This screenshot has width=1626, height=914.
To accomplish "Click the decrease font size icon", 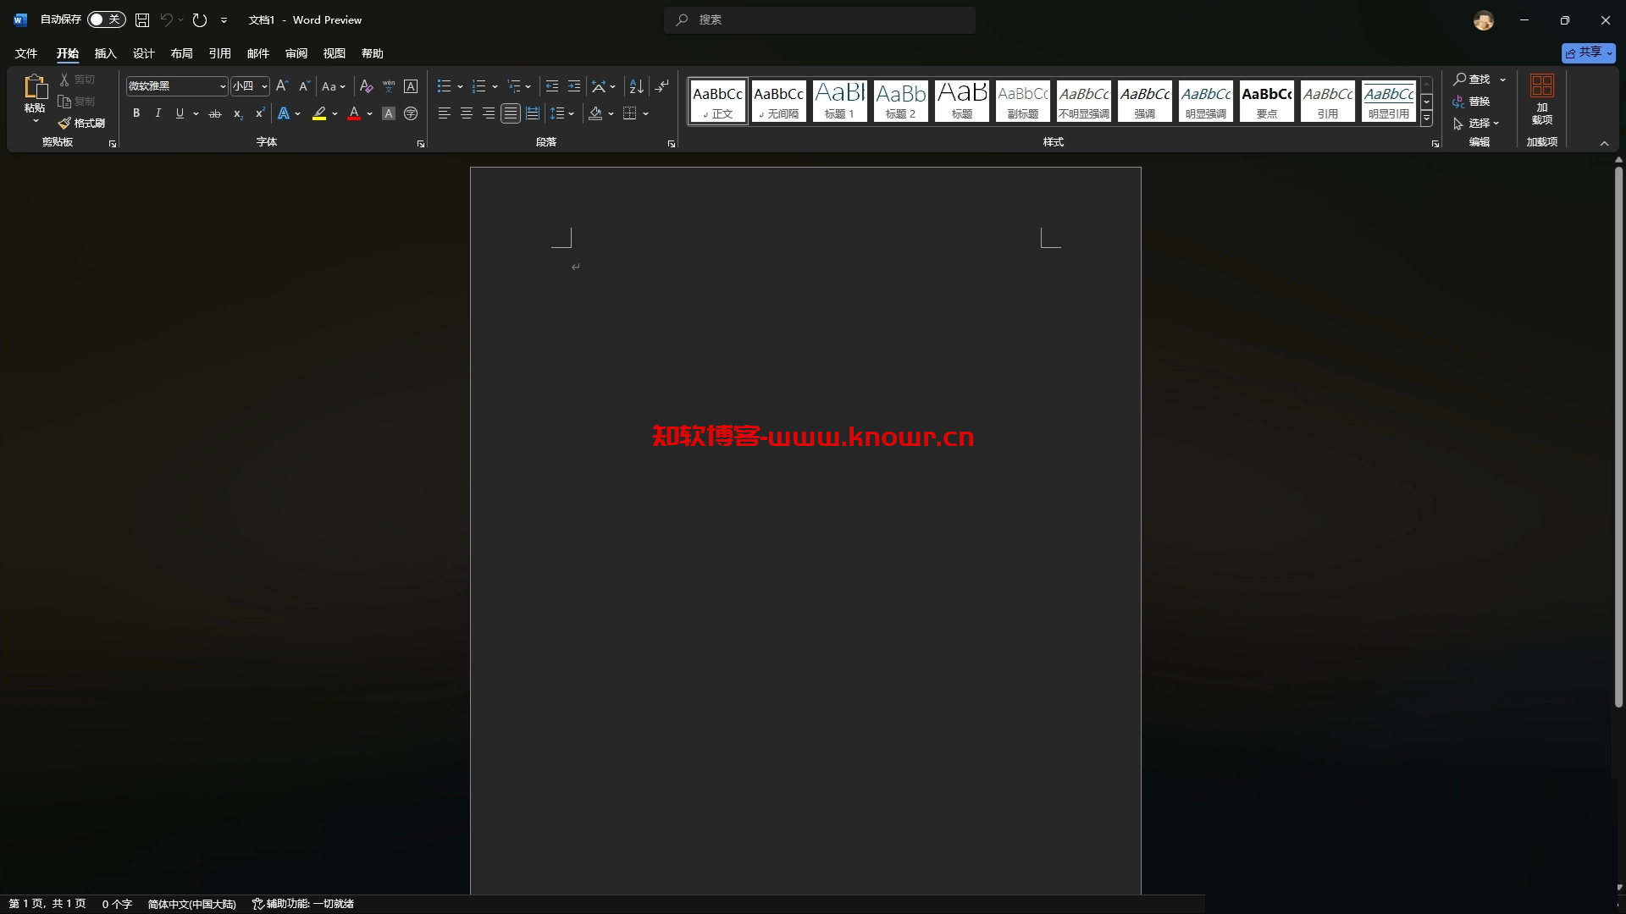I will coord(304,86).
